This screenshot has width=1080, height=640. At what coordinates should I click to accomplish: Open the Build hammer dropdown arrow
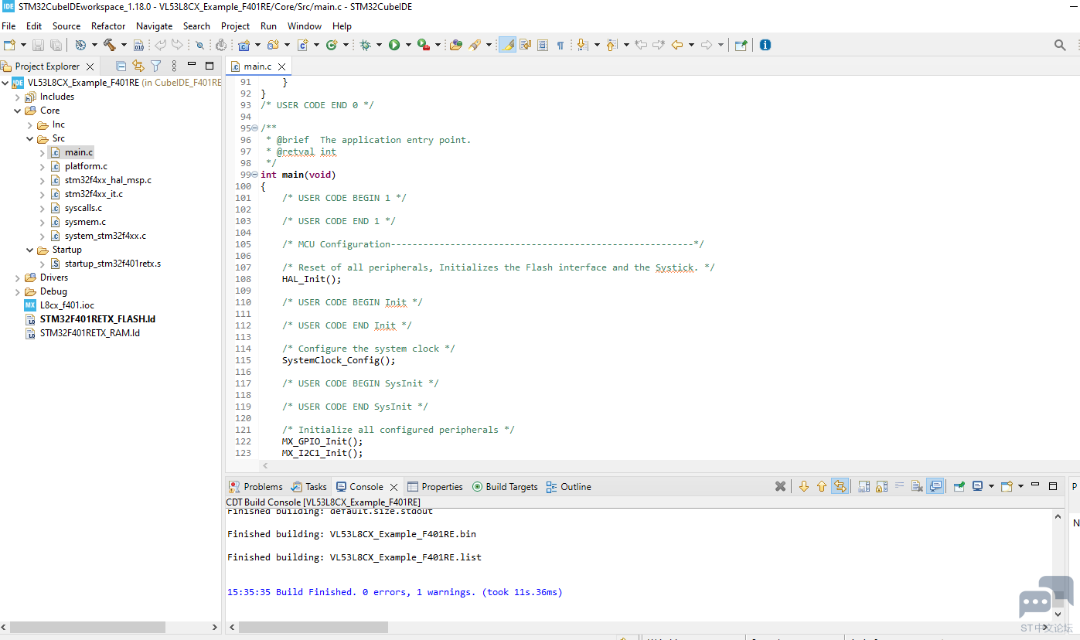[124, 45]
